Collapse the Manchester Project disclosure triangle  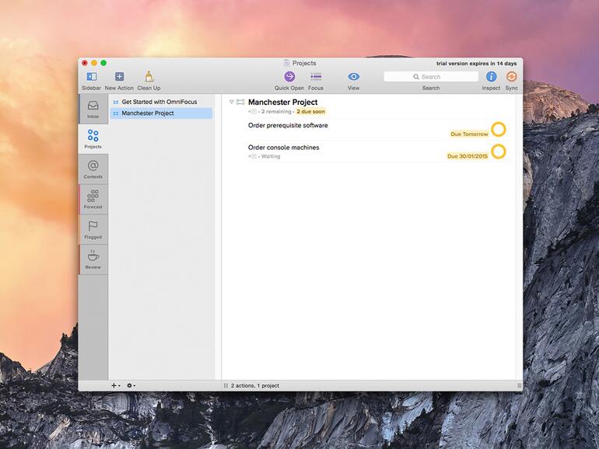232,102
